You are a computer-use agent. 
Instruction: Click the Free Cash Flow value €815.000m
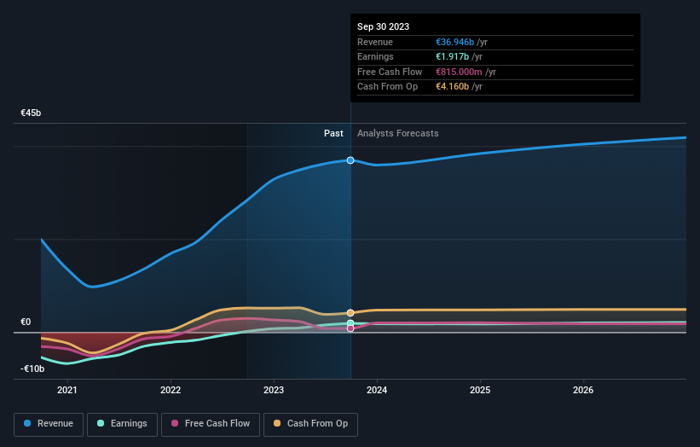(x=459, y=72)
